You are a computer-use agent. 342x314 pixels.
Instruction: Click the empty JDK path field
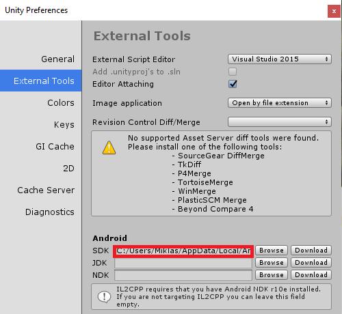pyautogui.click(x=183, y=263)
